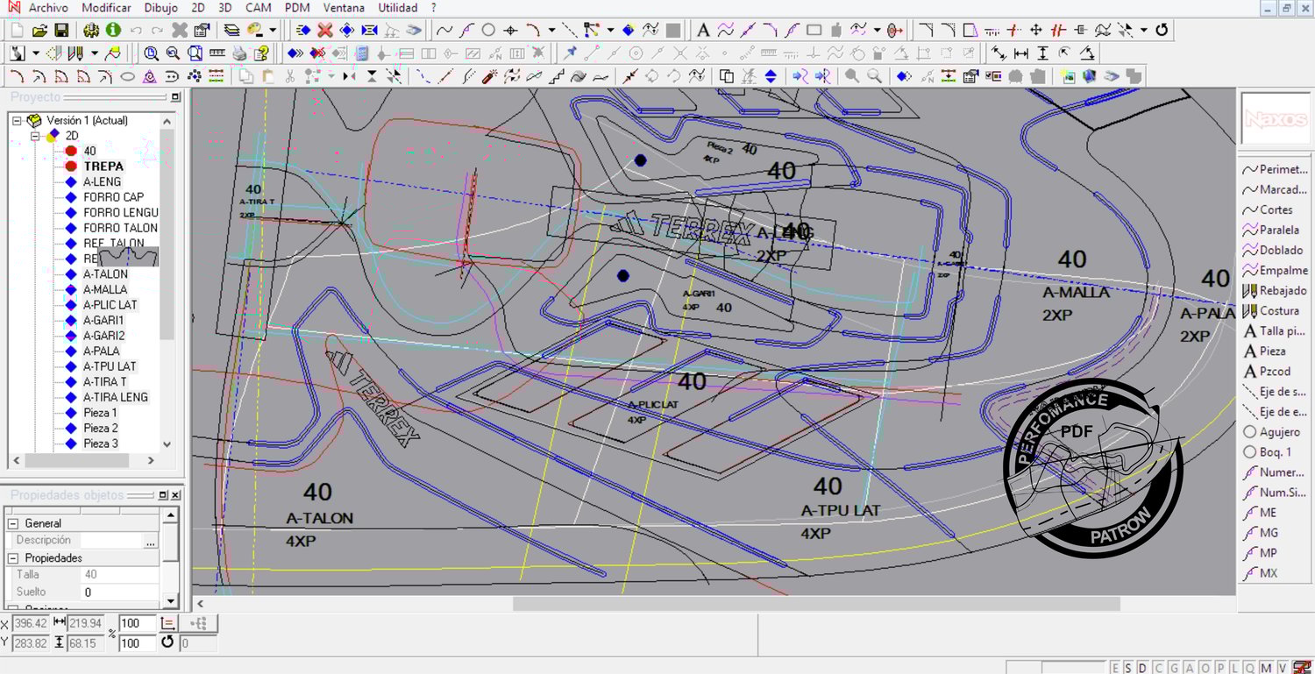This screenshot has height=674, width=1315.
Task: Select the circle drawing tool
Action: [488, 31]
